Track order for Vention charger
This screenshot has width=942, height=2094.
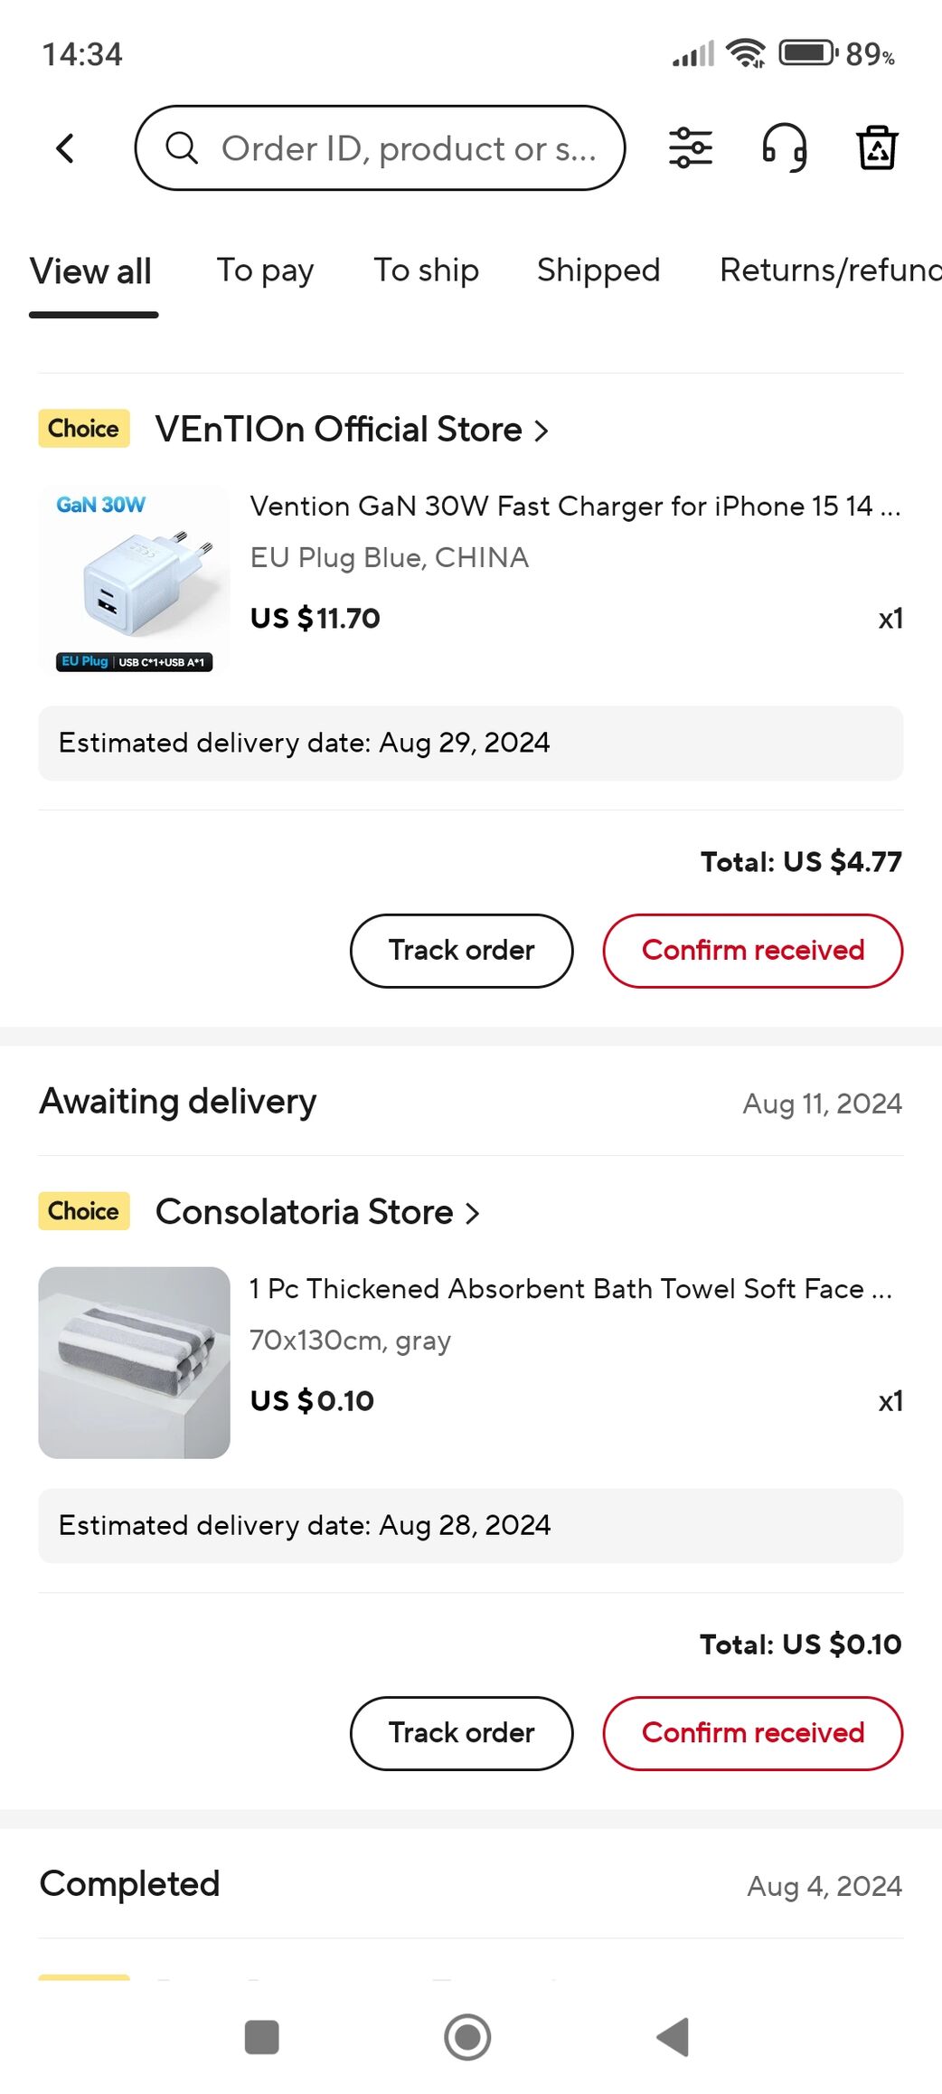461,951
